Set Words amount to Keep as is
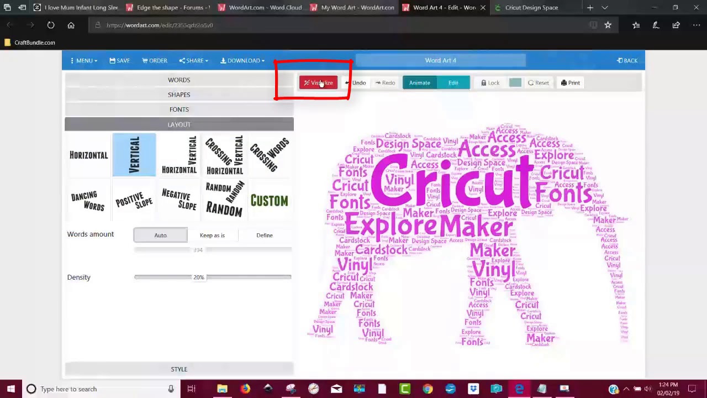 coord(212,235)
